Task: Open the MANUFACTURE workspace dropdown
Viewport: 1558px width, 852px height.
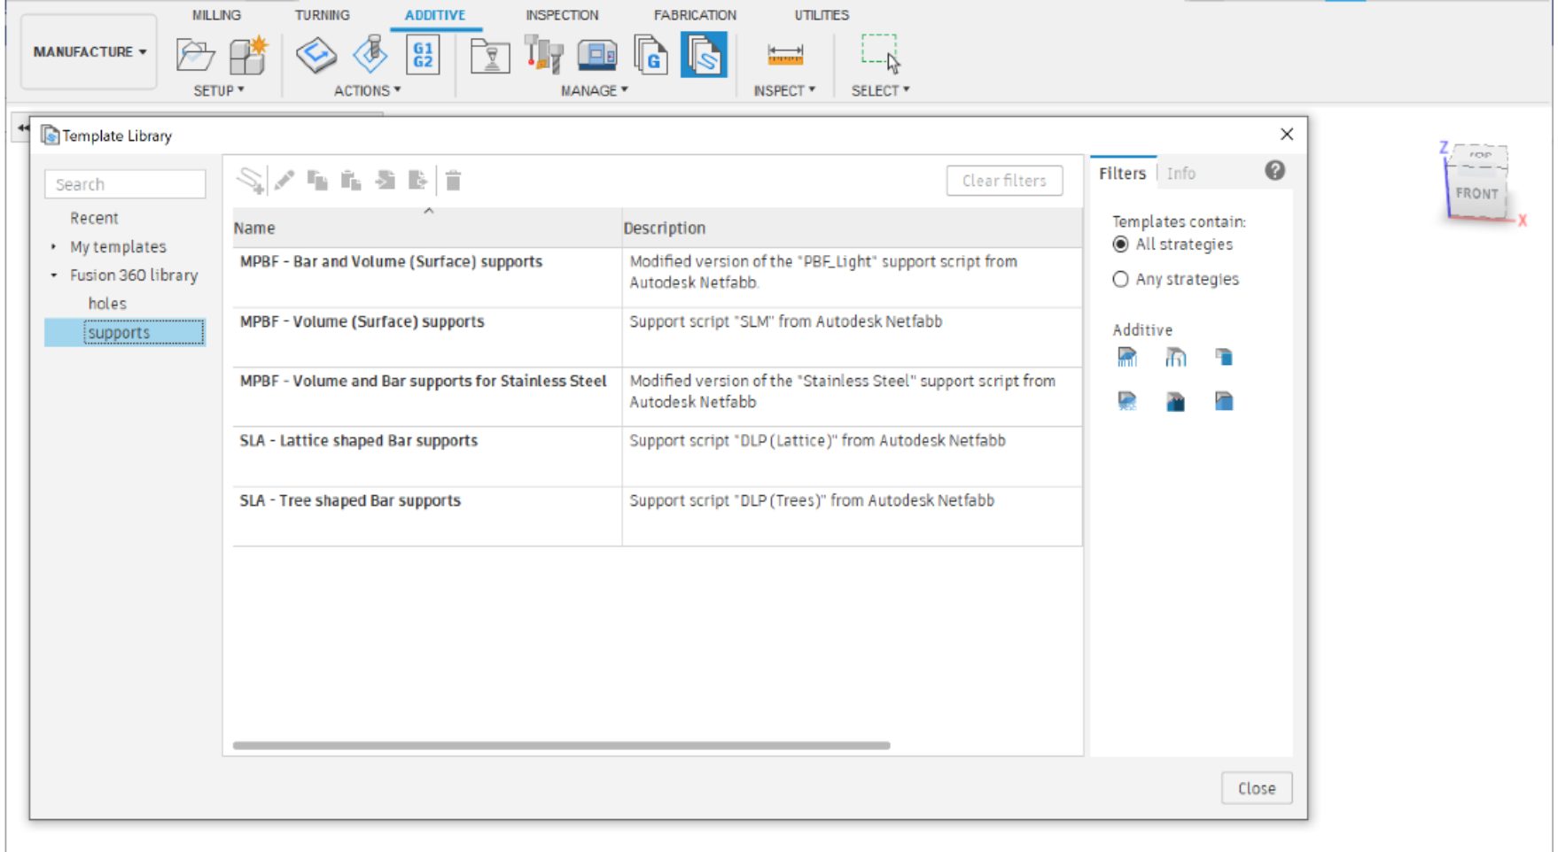Action: click(89, 51)
